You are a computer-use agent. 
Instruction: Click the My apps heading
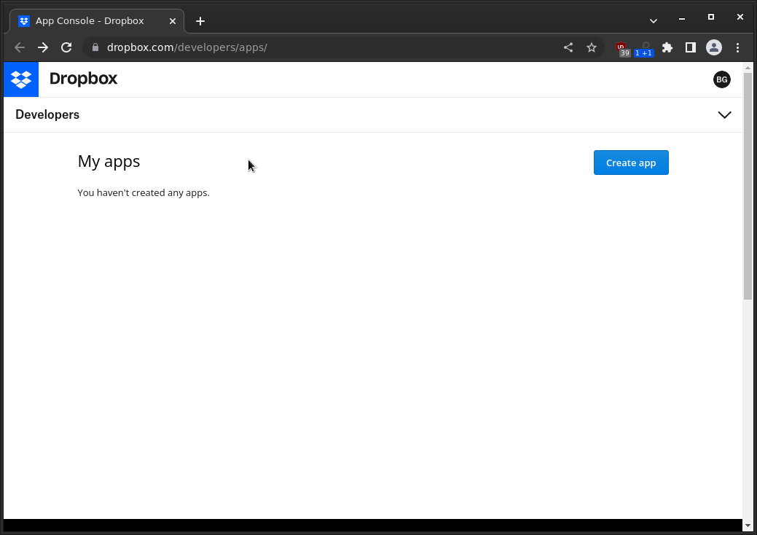pos(109,162)
